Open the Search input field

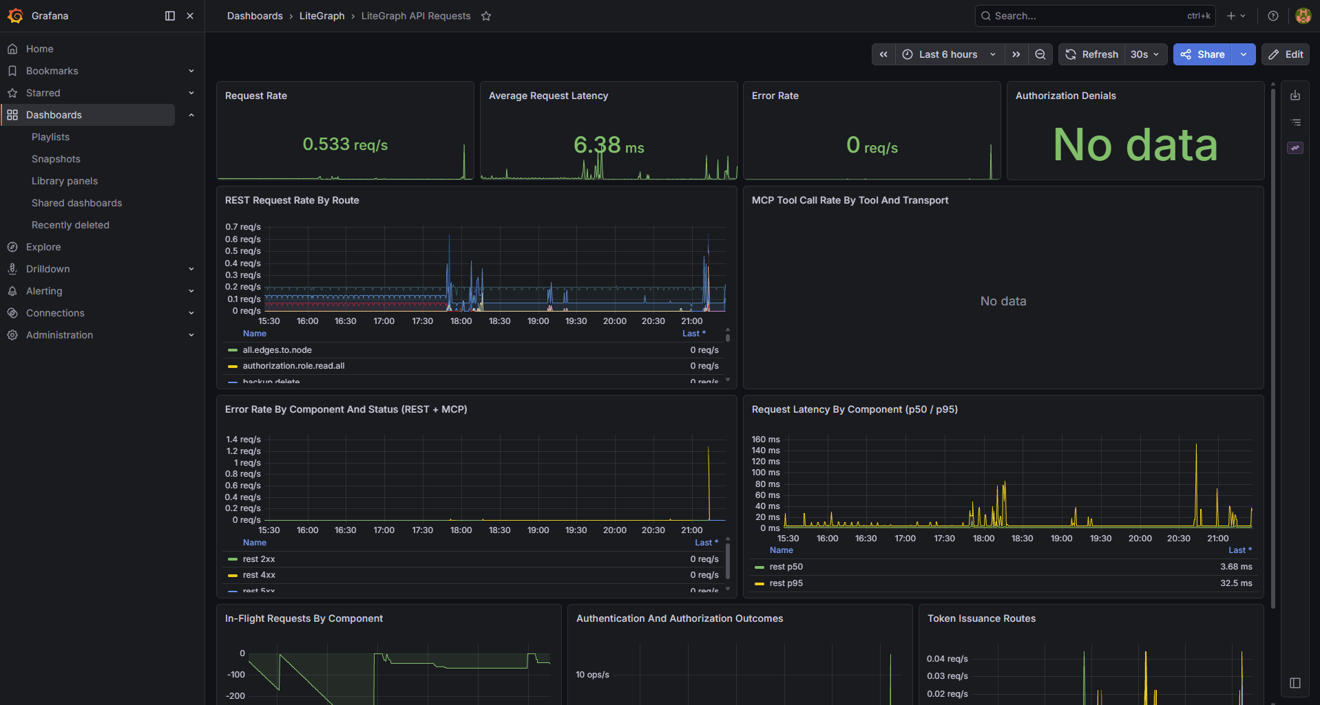pos(1095,16)
